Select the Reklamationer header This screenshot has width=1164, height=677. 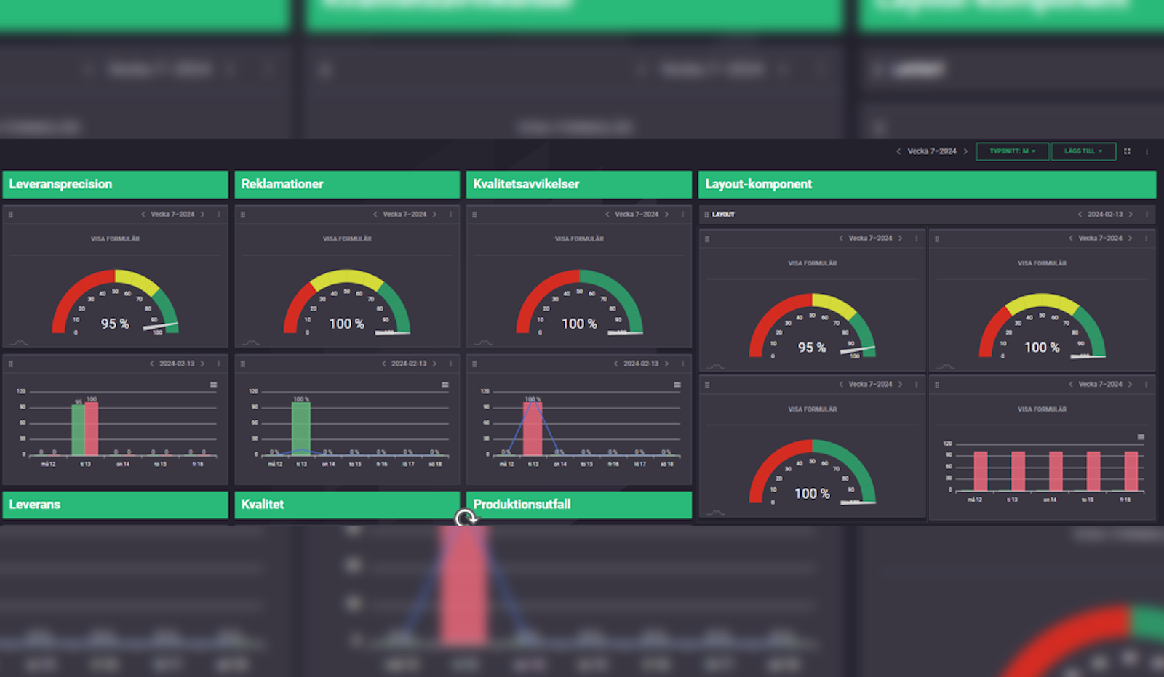347,184
